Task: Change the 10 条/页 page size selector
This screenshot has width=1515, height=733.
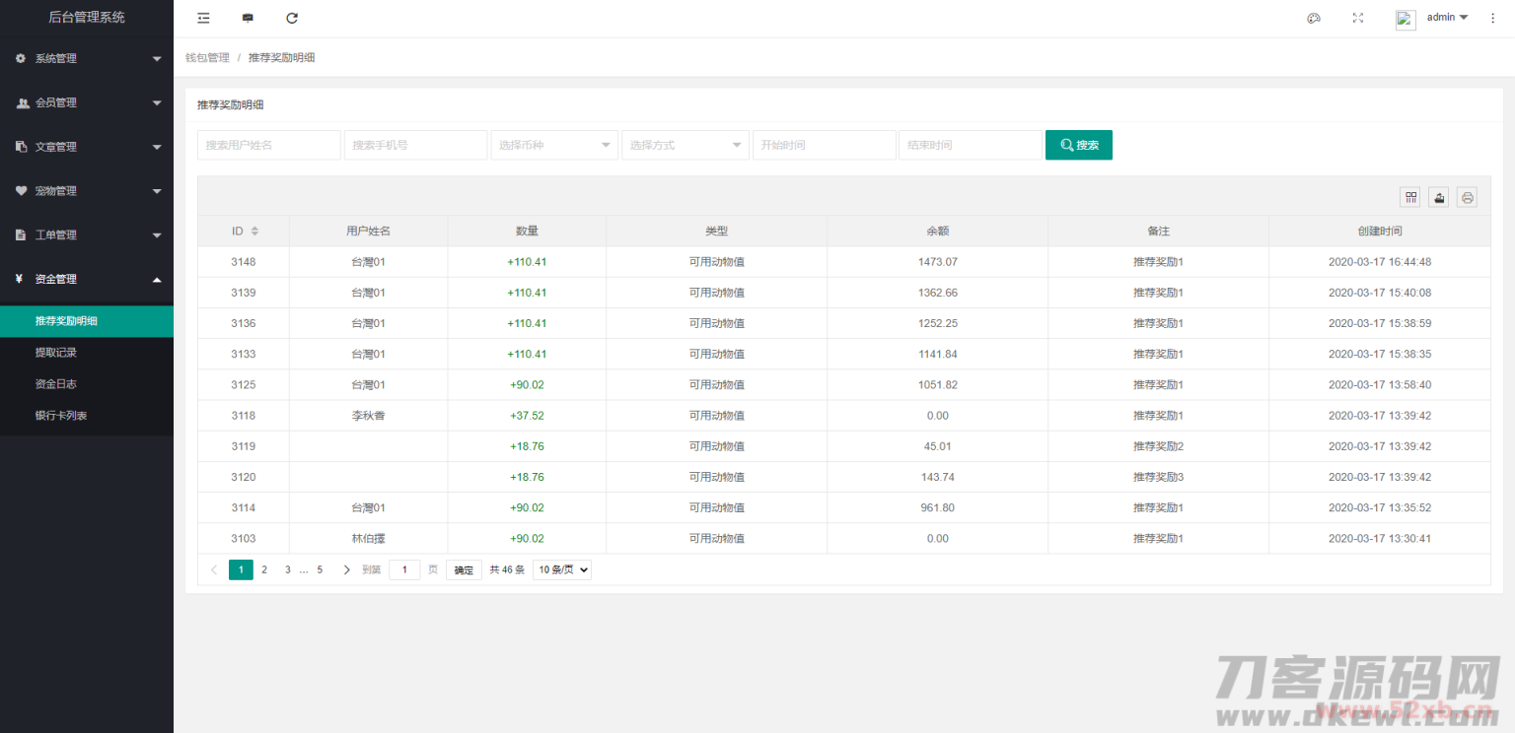Action: point(561,569)
